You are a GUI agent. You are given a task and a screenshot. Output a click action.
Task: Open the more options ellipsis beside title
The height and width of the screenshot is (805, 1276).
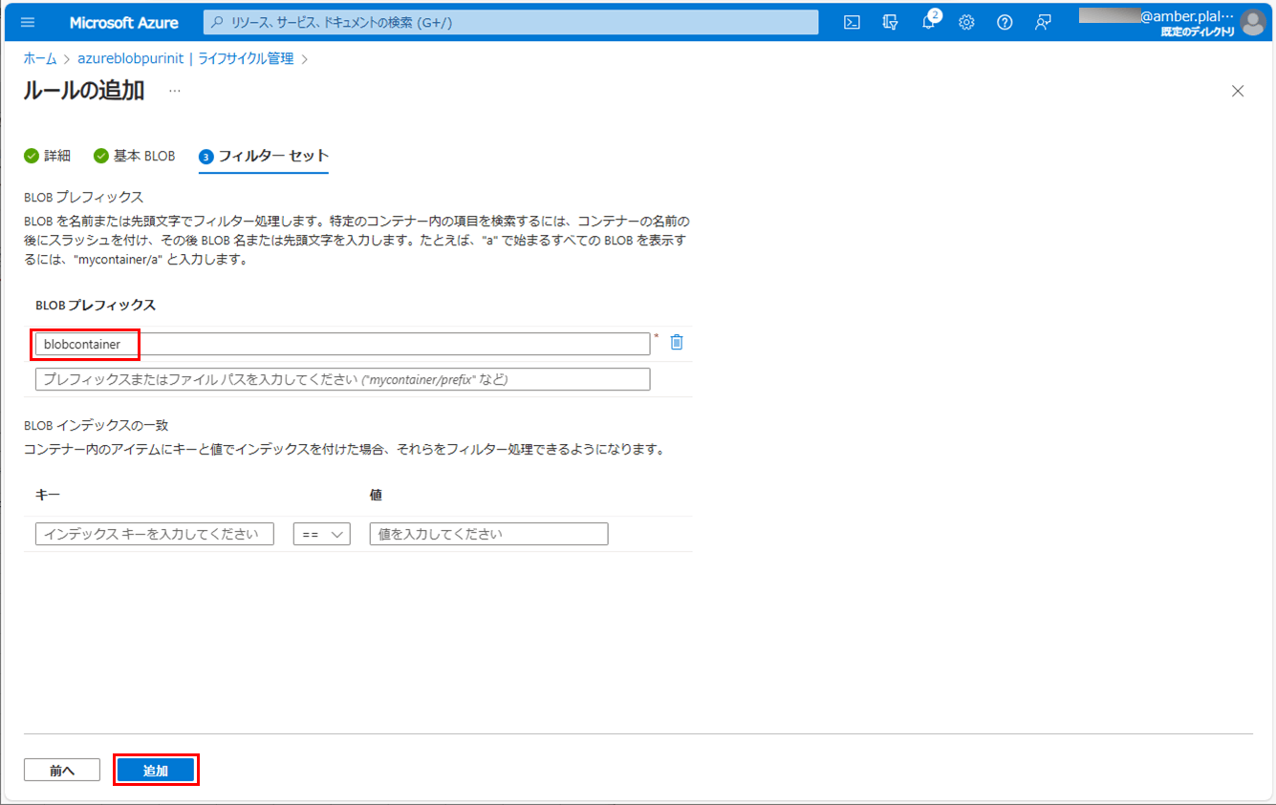(x=174, y=91)
